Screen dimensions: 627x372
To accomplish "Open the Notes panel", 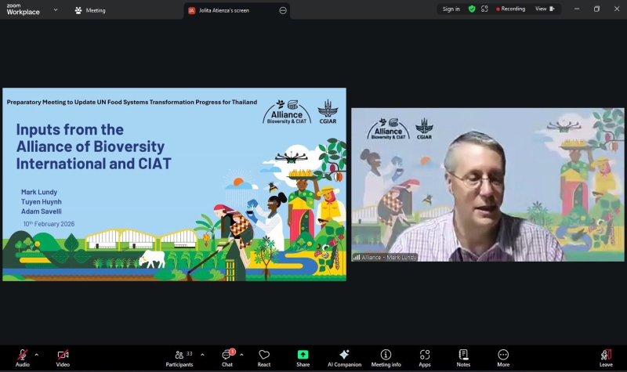I will point(463,356).
